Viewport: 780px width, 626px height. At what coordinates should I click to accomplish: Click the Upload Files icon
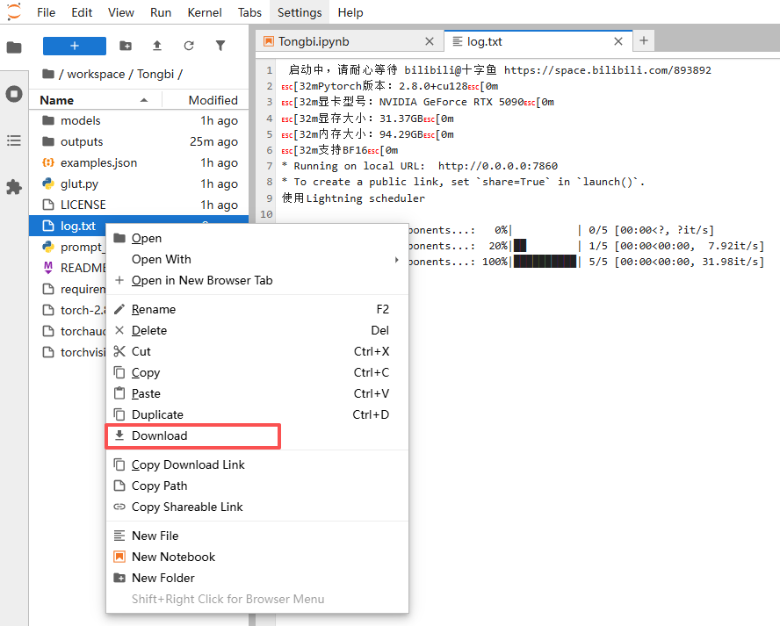click(x=157, y=46)
